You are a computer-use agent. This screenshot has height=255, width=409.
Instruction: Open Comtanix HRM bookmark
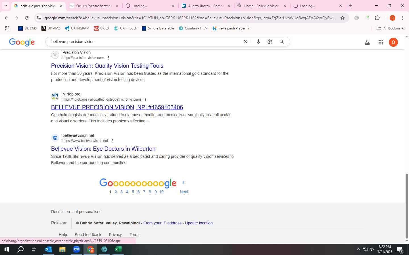193,28
